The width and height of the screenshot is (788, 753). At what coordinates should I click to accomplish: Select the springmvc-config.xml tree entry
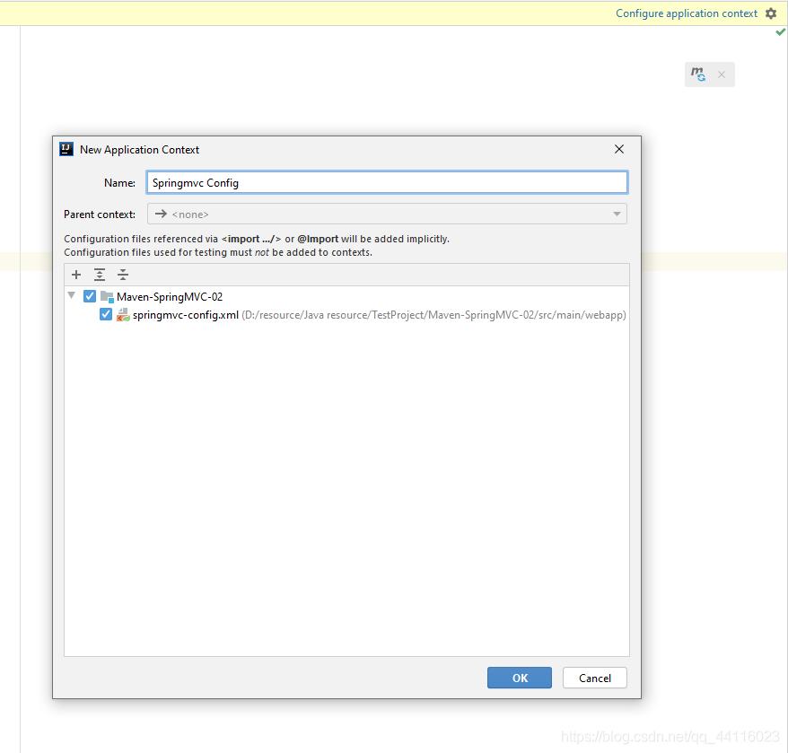(186, 315)
